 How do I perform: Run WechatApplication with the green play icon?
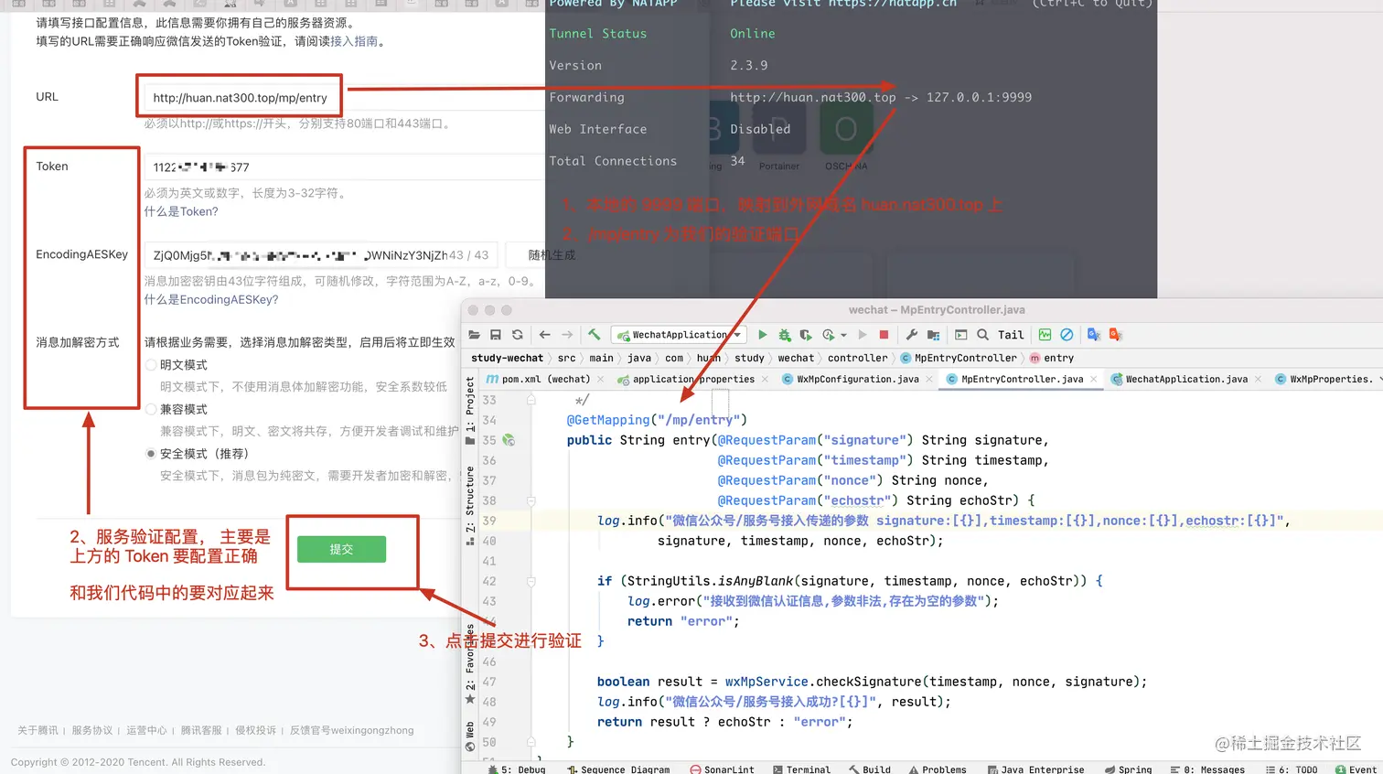pyautogui.click(x=763, y=335)
